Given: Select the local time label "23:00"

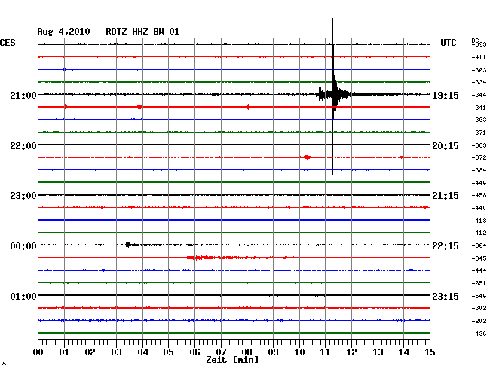Looking at the screenshot, I should point(23,196).
